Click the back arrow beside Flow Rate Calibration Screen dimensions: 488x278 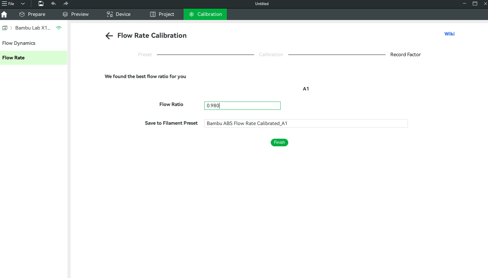[x=109, y=36]
